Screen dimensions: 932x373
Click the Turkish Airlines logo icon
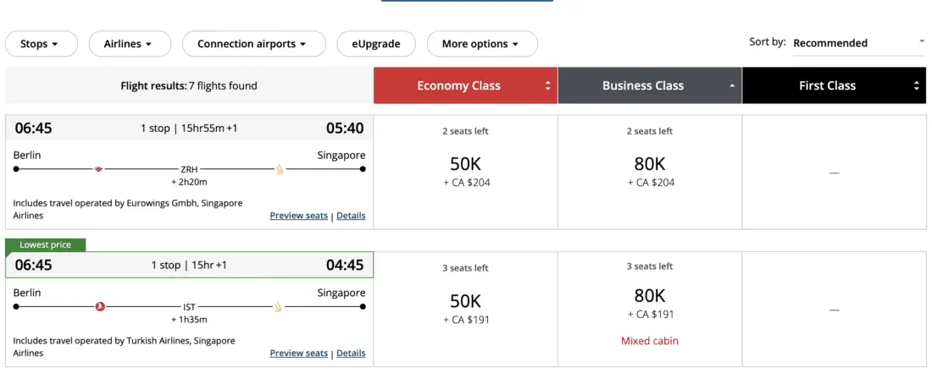(100, 306)
